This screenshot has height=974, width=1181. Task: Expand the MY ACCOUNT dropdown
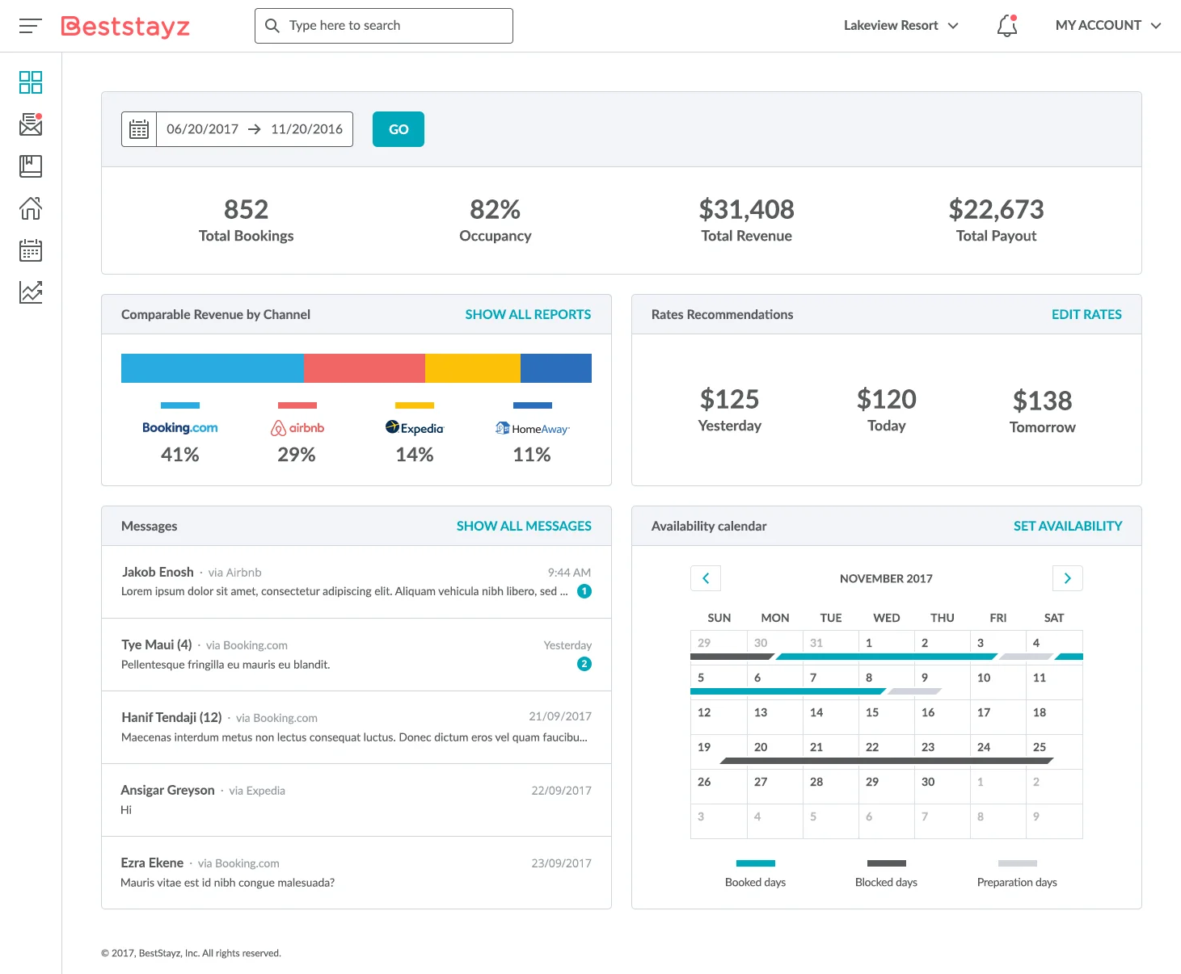1107,26
